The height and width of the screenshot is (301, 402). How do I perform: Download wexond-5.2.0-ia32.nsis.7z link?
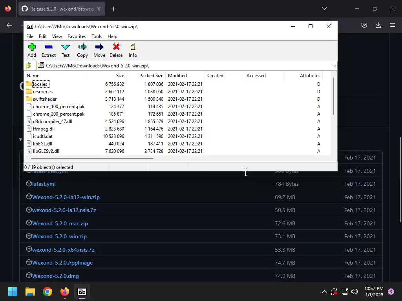coord(64,210)
